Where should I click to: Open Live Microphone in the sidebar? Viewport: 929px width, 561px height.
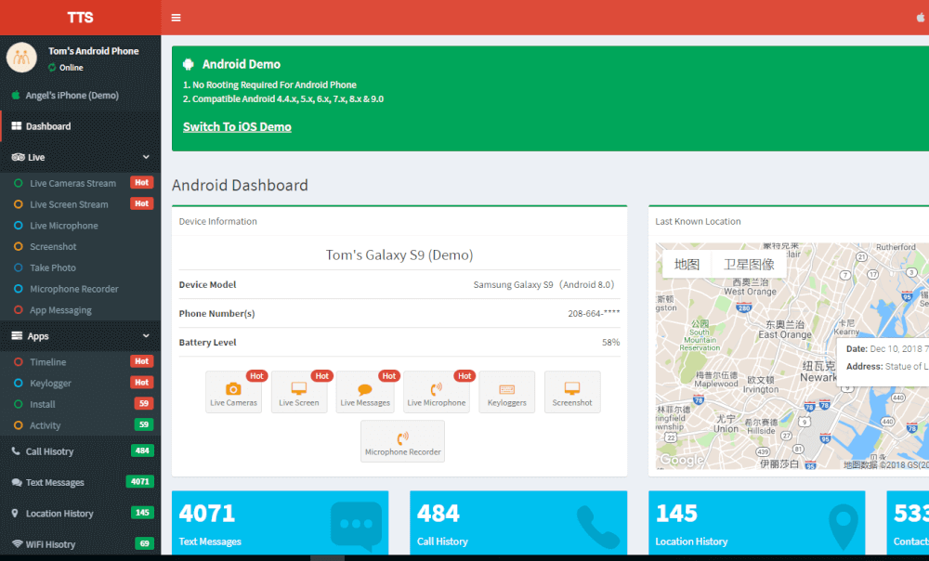point(81,226)
